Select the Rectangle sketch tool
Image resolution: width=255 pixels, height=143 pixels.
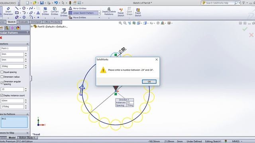[x=17, y=13]
